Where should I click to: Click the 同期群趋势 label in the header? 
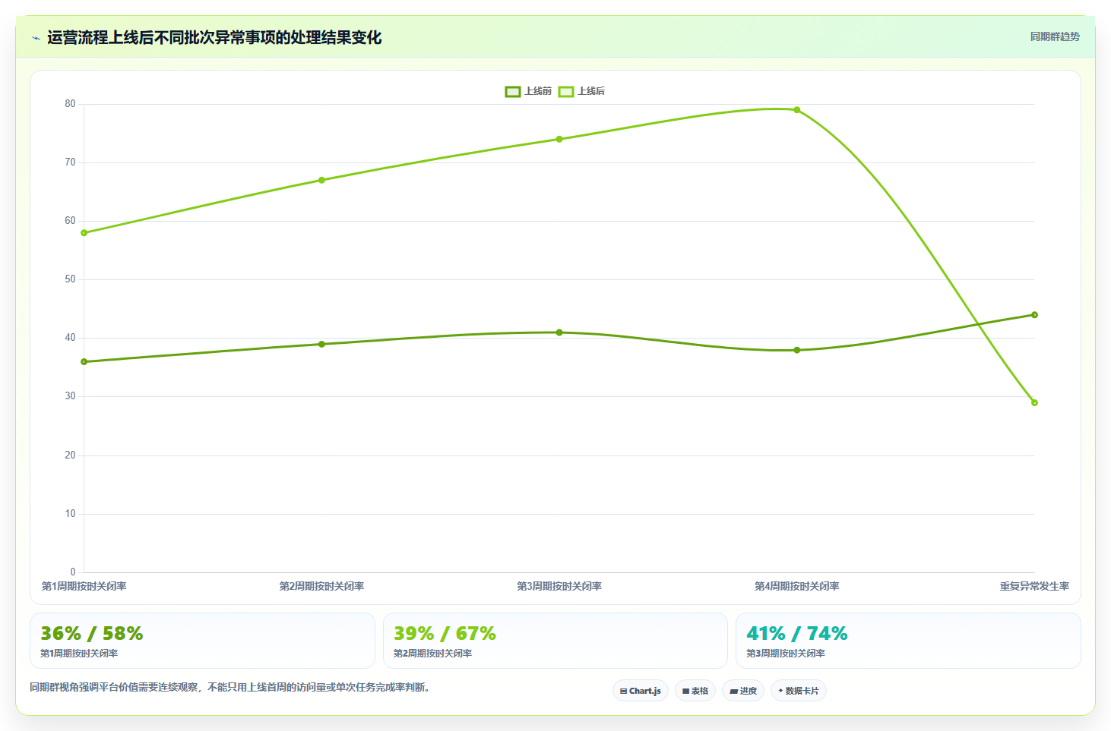pos(1055,36)
